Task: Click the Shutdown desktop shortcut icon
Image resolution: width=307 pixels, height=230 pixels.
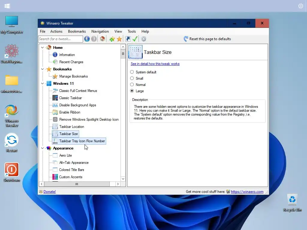Action: tap(12, 172)
